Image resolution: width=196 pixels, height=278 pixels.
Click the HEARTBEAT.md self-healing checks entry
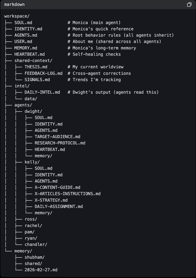tap(29, 54)
